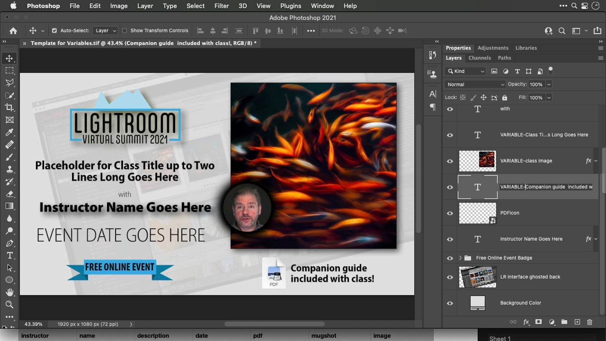Select the Eyedropper tool

9,133
